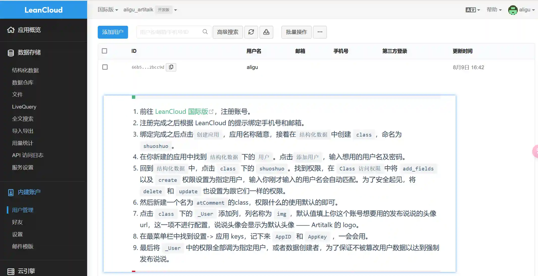This screenshot has width=538, height=276.
Task: Switch to 用户管理 in the sidebar
Action: click(22, 210)
